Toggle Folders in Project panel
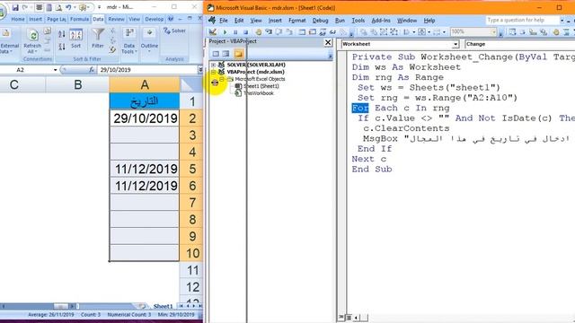This screenshot has width=575, height=323. point(239,54)
